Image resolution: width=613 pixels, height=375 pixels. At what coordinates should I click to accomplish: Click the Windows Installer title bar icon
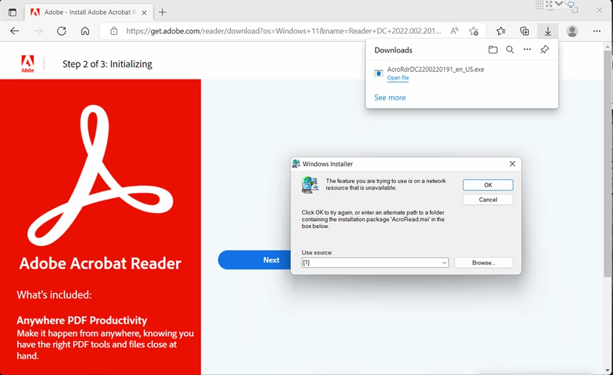point(296,164)
